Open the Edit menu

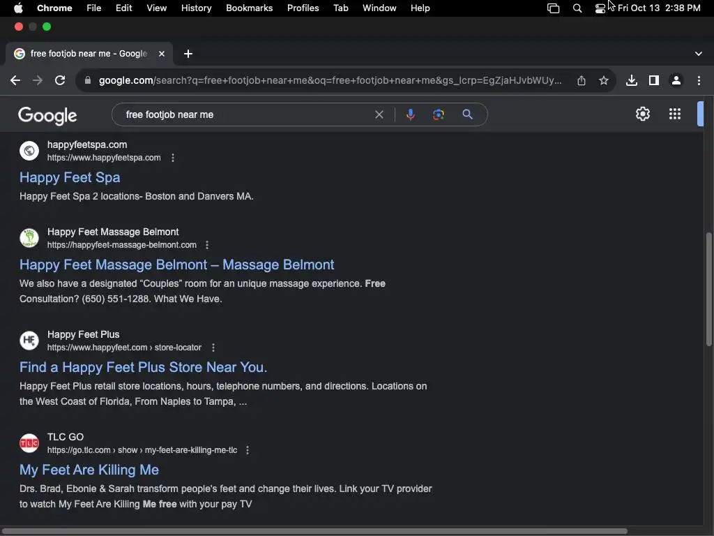pyautogui.click(x=124, y=8)
